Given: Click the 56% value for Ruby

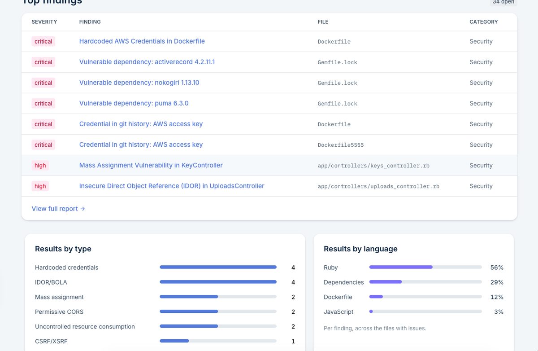Looking at the screenshot, I should pyautogui.click(x=497, y=268).
